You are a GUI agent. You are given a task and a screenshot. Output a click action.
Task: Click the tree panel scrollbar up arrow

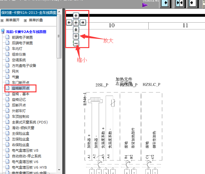[x=59, y=12]
